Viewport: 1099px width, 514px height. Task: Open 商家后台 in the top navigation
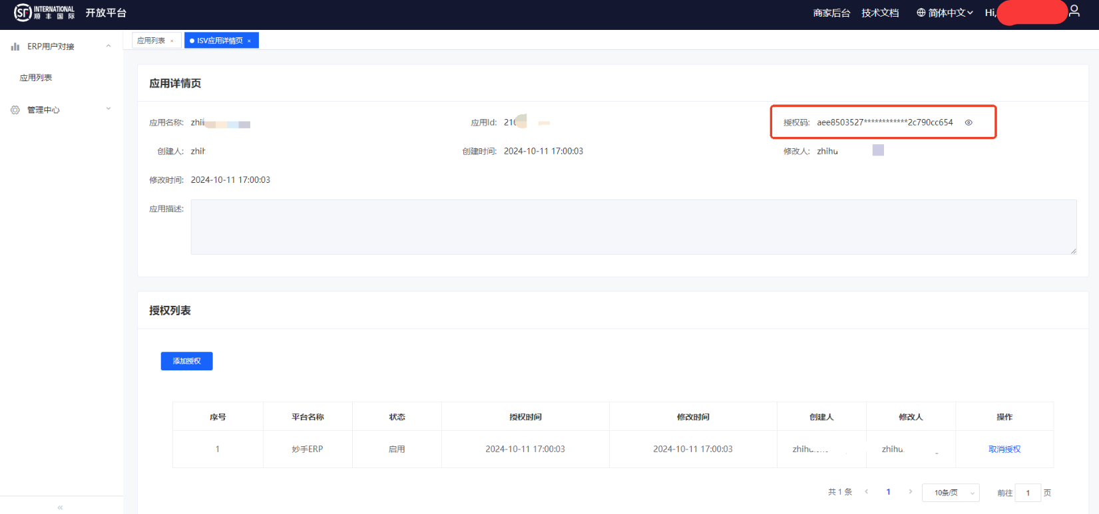831,13
